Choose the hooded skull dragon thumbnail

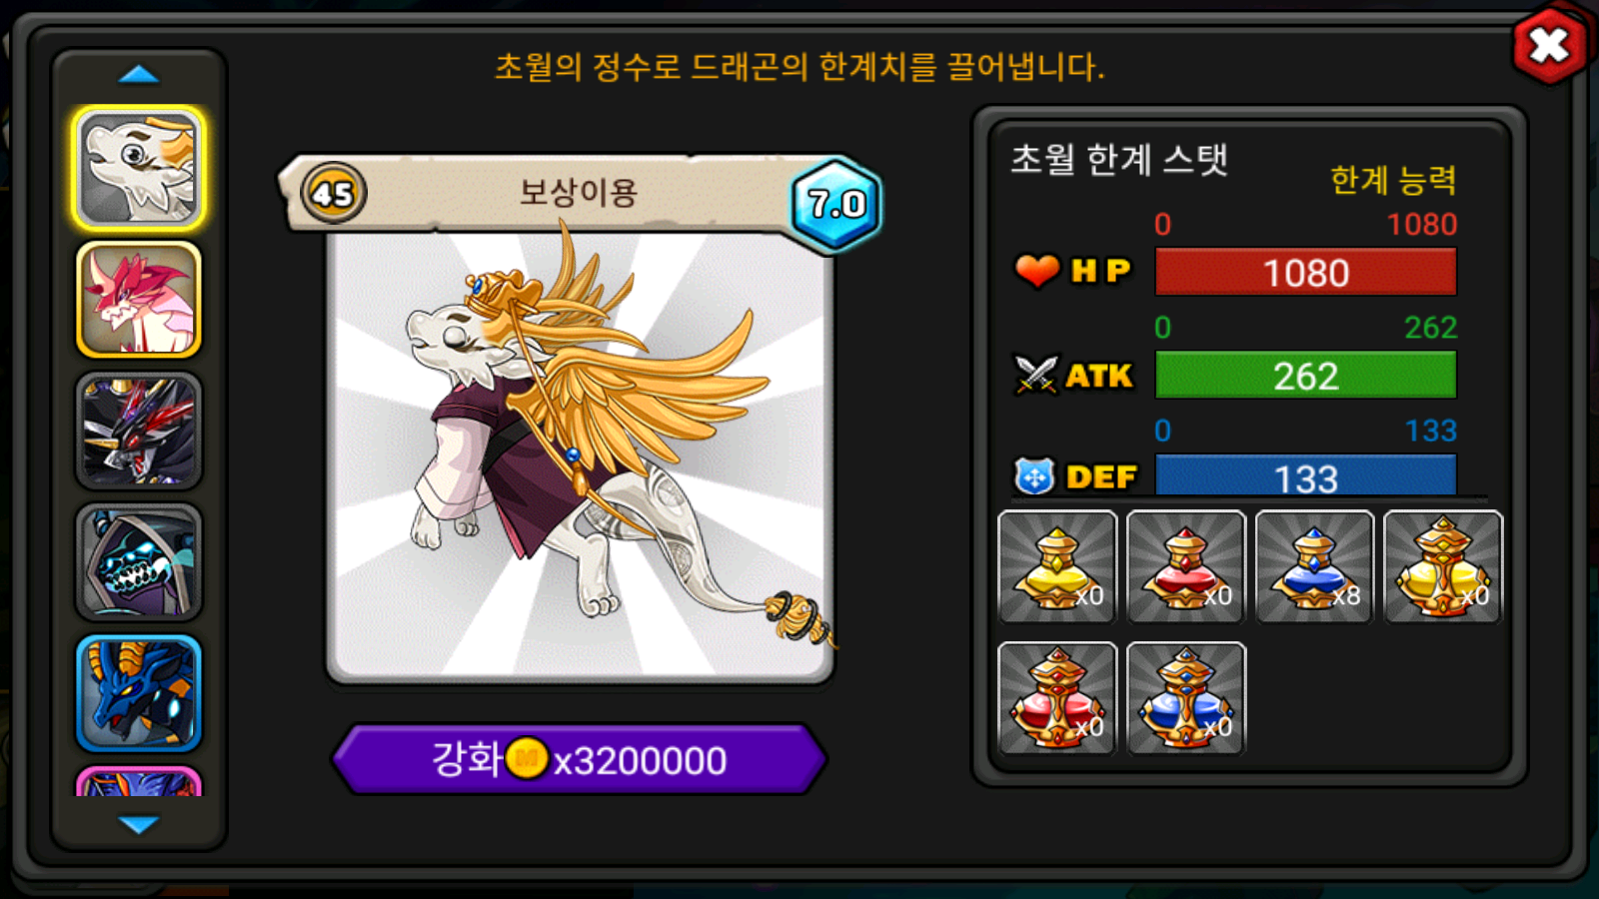[x=139, y=562]
